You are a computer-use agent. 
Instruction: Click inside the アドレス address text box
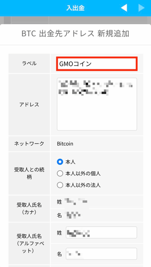click(x=96, y=103)
